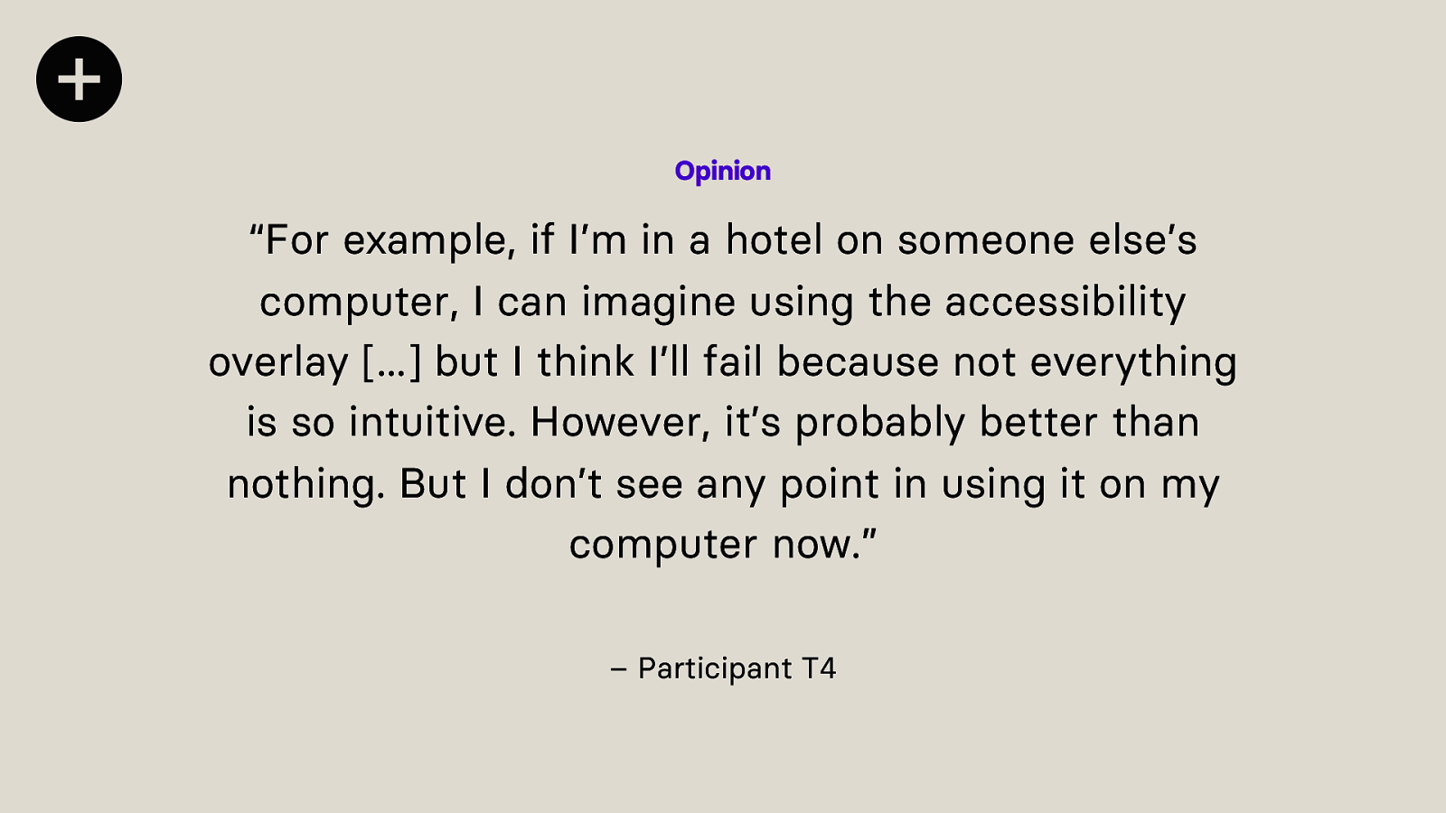Click the line starting "is so intuitive"
This screenshot has height=813, width=1446.
(x=723, y=424)
